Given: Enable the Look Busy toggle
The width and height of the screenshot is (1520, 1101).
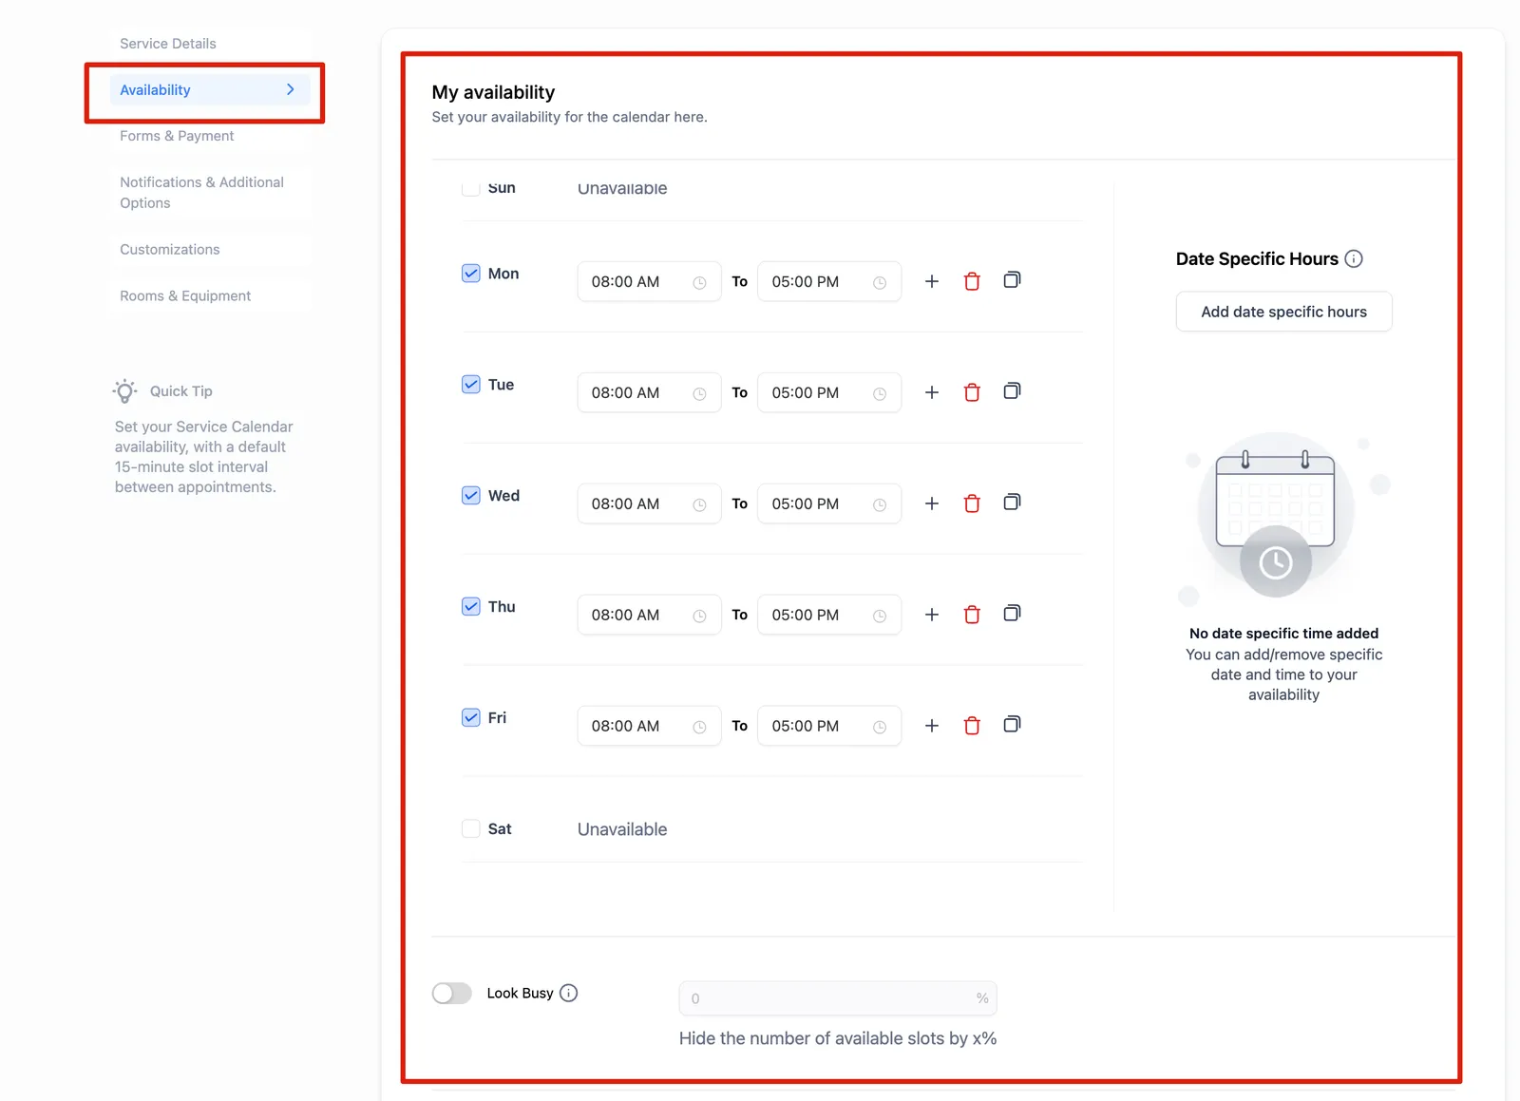Looking at the screenshot, I should [x=452, y=993].
